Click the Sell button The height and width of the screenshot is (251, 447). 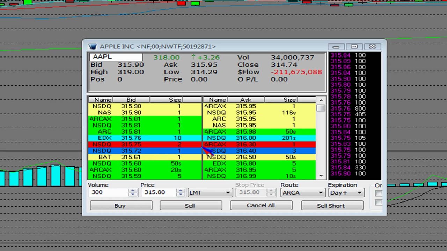pos(191,206)
